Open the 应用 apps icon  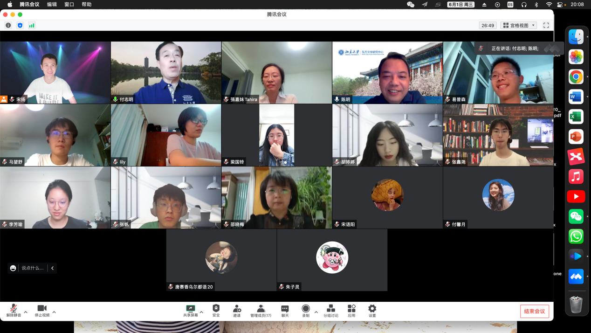coord(351,311)
